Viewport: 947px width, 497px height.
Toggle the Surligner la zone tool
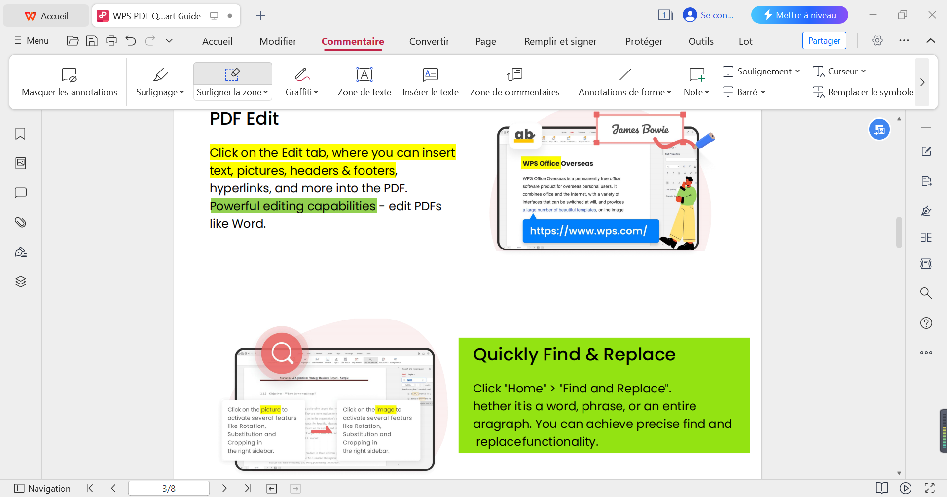click(x=233, y=74)
